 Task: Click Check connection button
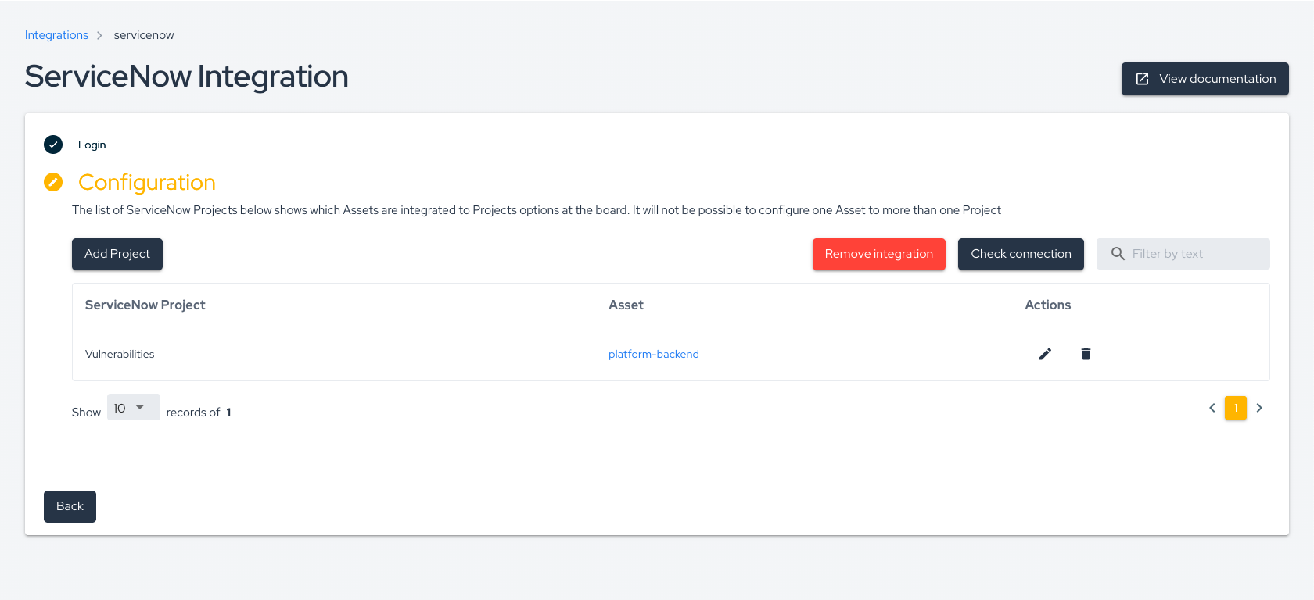[x=1021, y=254]
